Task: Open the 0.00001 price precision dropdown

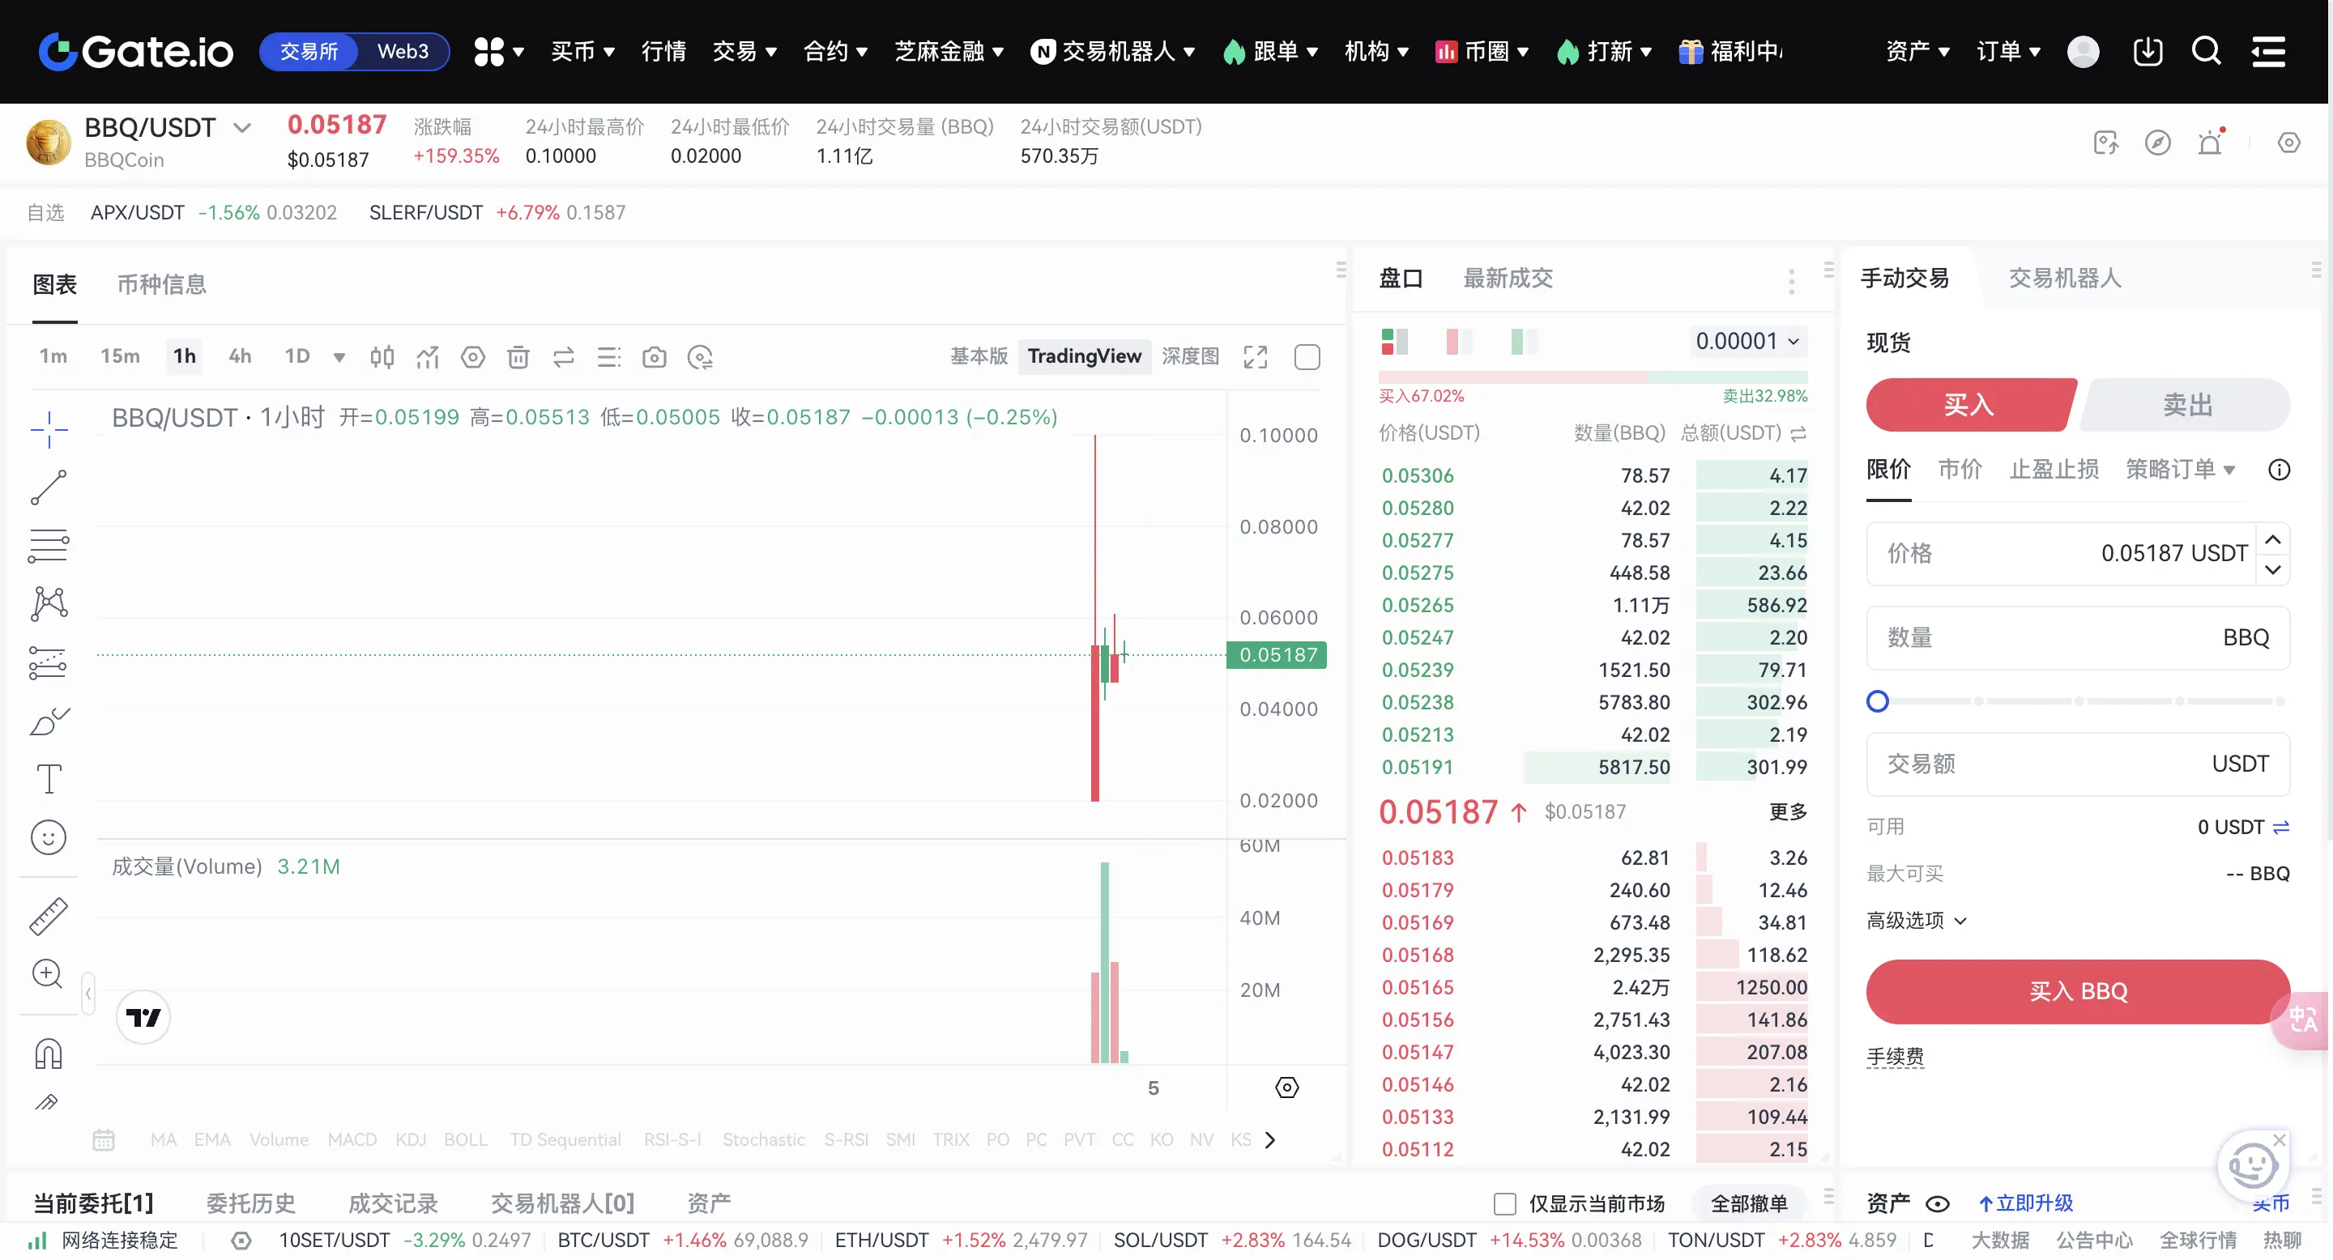Action: [1747, 341]
